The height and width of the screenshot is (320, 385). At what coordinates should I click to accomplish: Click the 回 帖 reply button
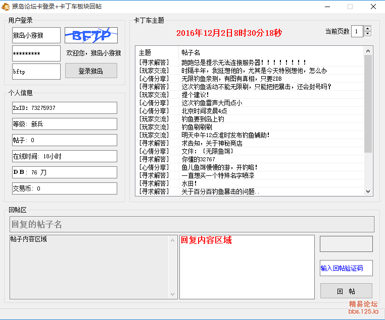346,291
